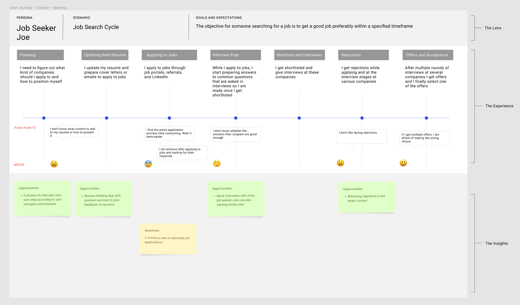Screen dimensions: 520x305
Task: Select the Updating their Resume timeline dot
Action: (107, 118)
